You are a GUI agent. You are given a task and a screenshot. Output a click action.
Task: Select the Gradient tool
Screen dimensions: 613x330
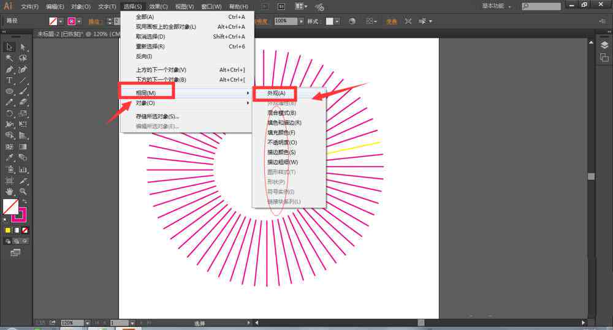click(23, 147)
